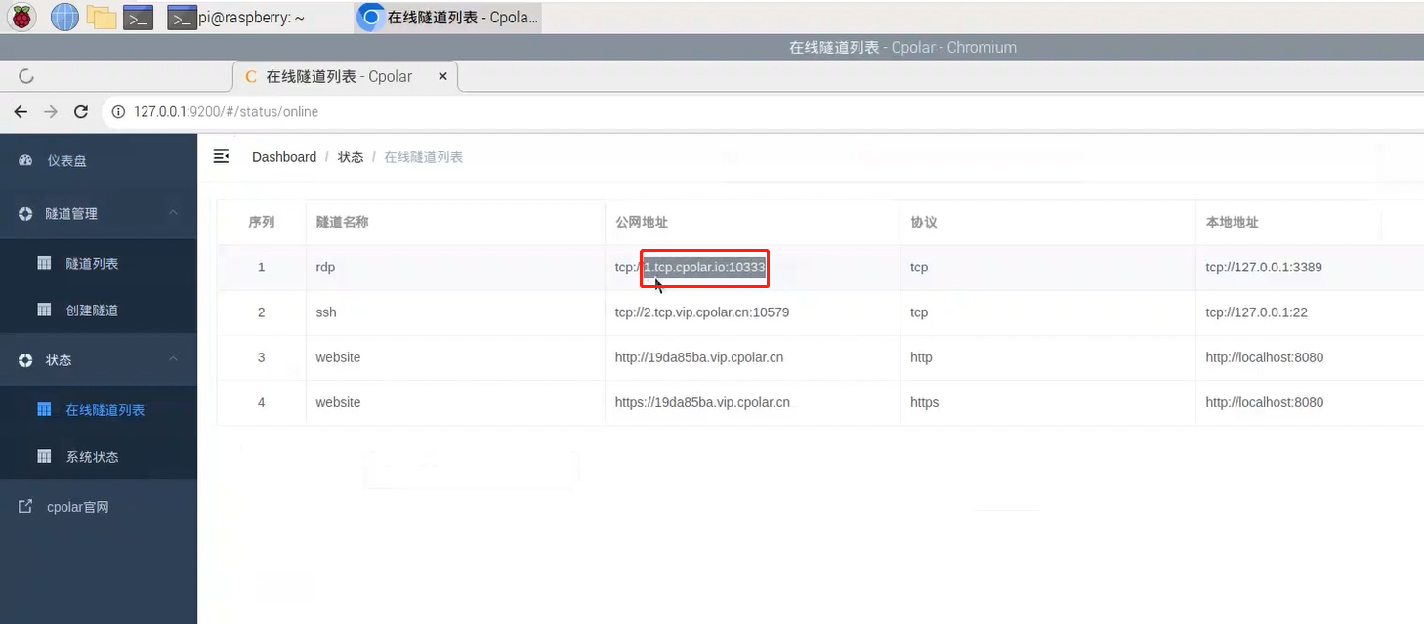This screenshot has height=624, width=1424.
Task: Click the 仪表盘 dashboard gauge icon
Action: click(x=26, y=160)
